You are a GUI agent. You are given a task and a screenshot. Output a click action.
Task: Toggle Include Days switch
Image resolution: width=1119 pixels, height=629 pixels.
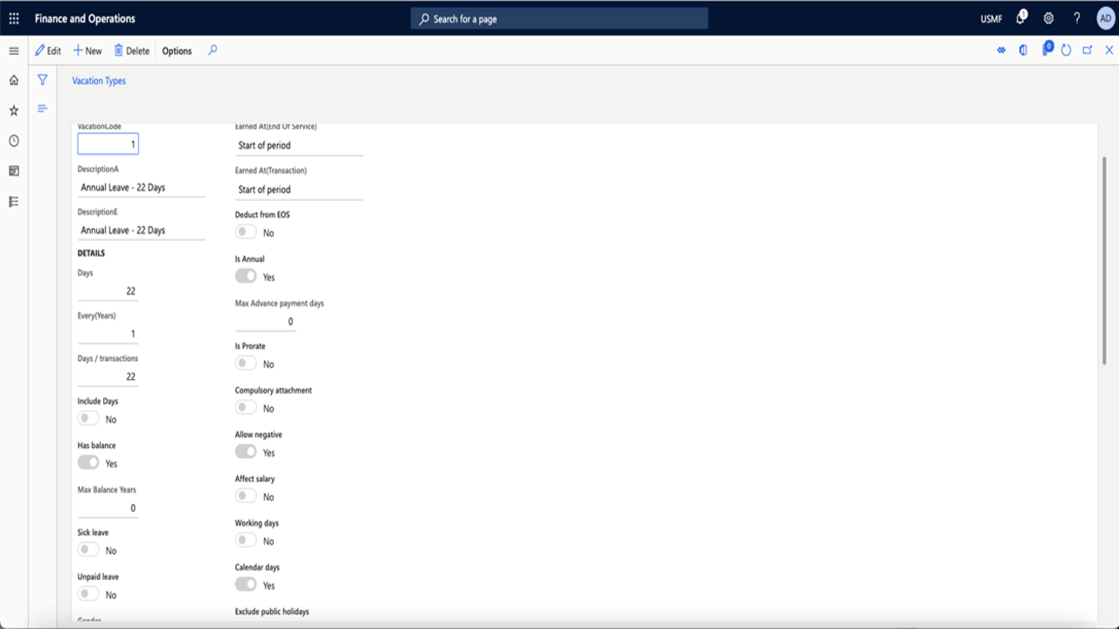88,419
